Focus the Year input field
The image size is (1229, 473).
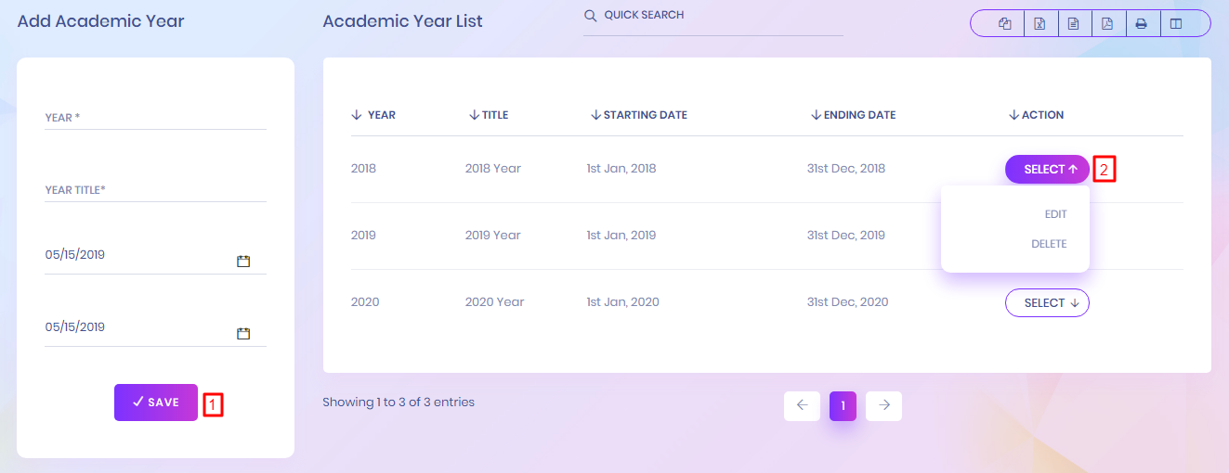pyautogui.click(x=155, y=118)
